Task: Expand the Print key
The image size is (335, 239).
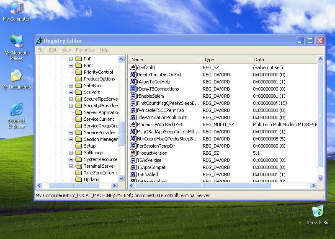Action: click(71, 65)
